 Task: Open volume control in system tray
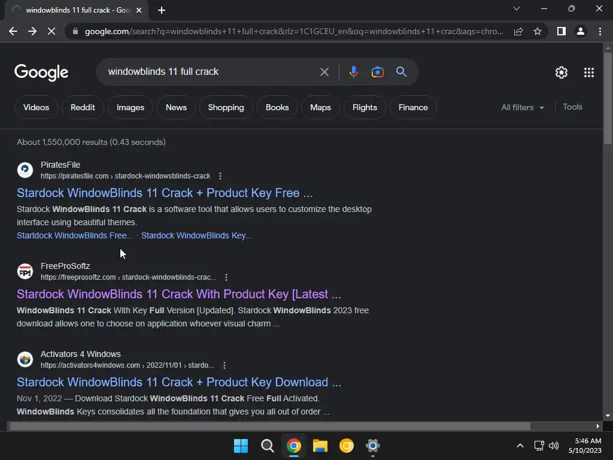pos(554,446)
